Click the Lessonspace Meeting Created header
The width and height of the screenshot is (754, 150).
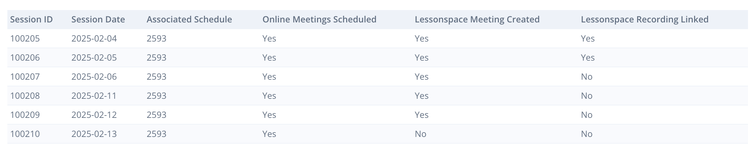tap(477, 19)
